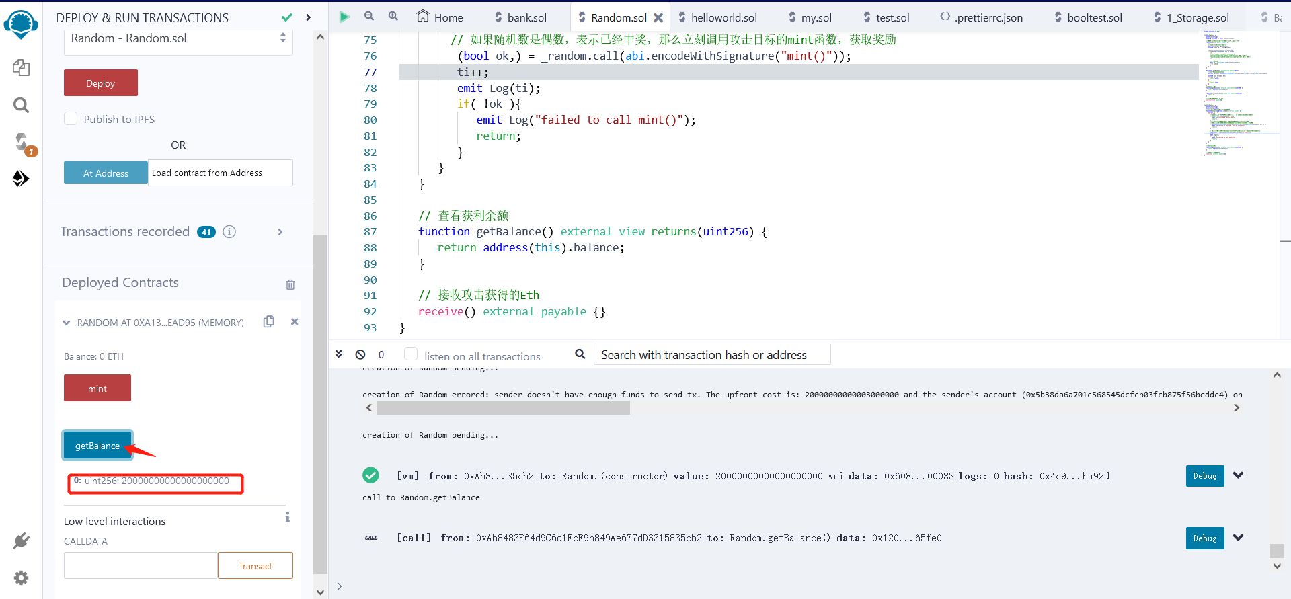The width and height of the screenshot is (1291, 599).
Task: Click the Load contract from Address field
Action: click(220, 173)
